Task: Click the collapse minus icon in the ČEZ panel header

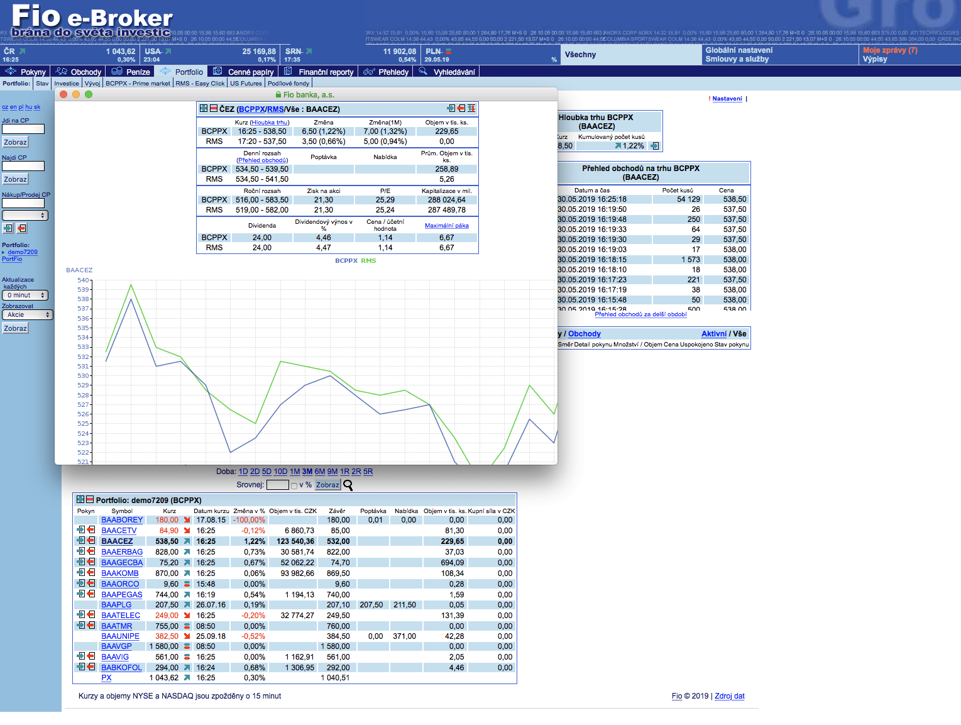Action: [x=213, y=109]
